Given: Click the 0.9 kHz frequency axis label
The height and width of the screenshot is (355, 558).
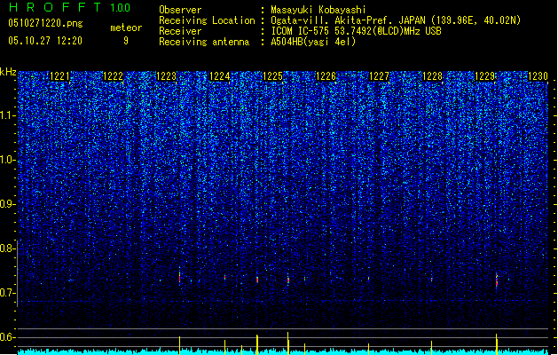Looking at the screenshot, I should click(7, 204).
